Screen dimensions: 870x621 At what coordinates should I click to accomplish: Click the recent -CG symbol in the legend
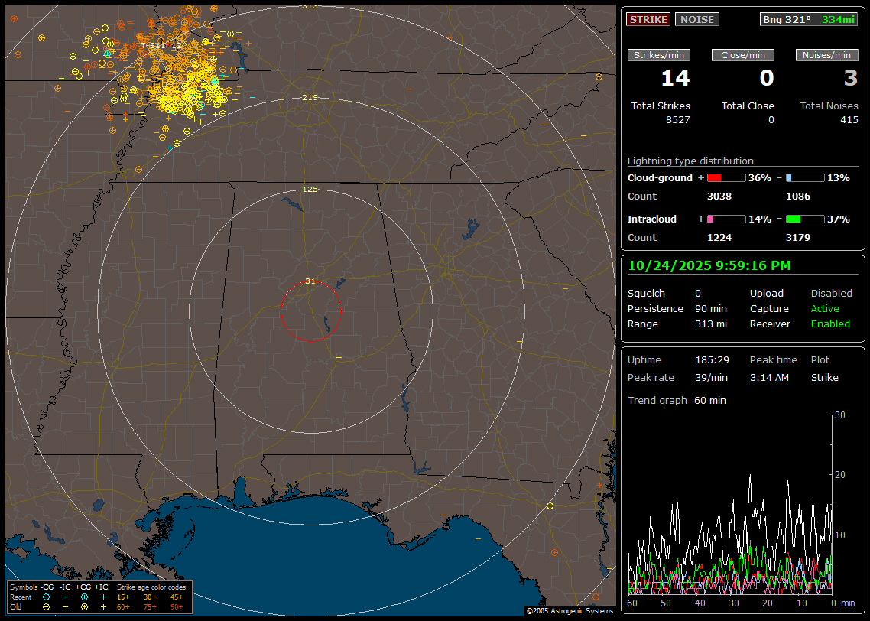pyautogui.click(x=46, y=597)
